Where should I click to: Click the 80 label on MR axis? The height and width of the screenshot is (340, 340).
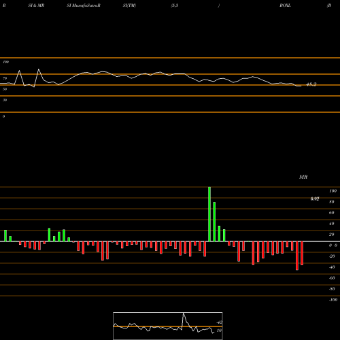(x=332, y=202)
